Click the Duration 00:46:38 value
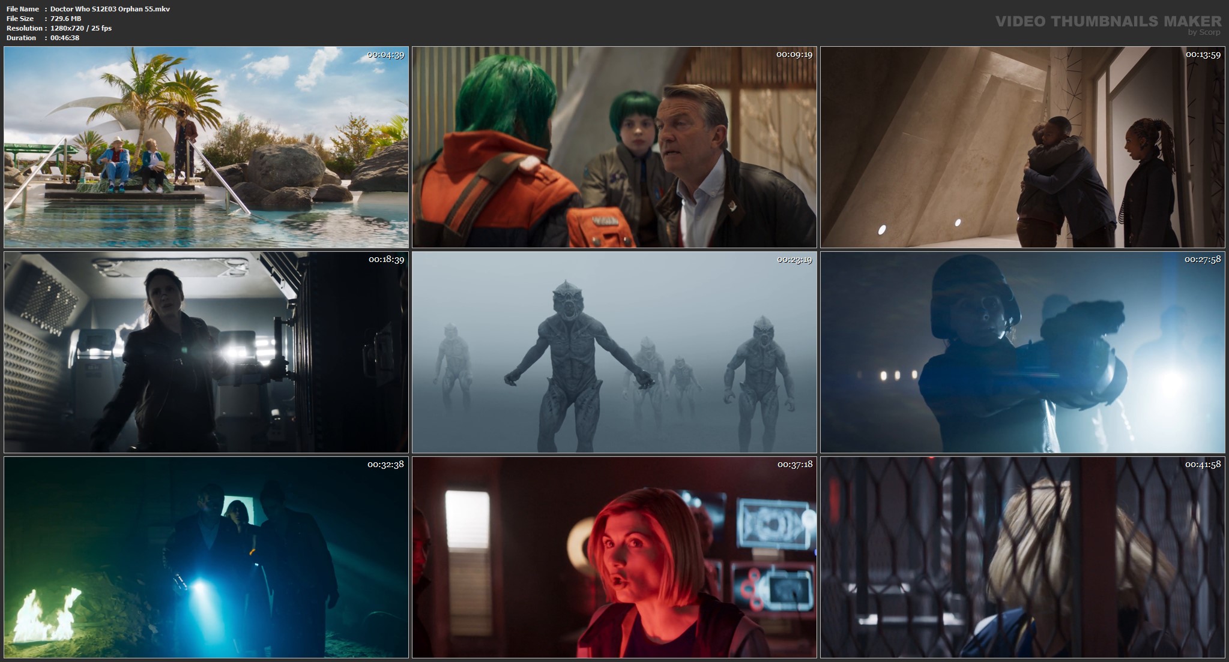Viewport: 1229px width, 662px height. [x=65, y=38]
